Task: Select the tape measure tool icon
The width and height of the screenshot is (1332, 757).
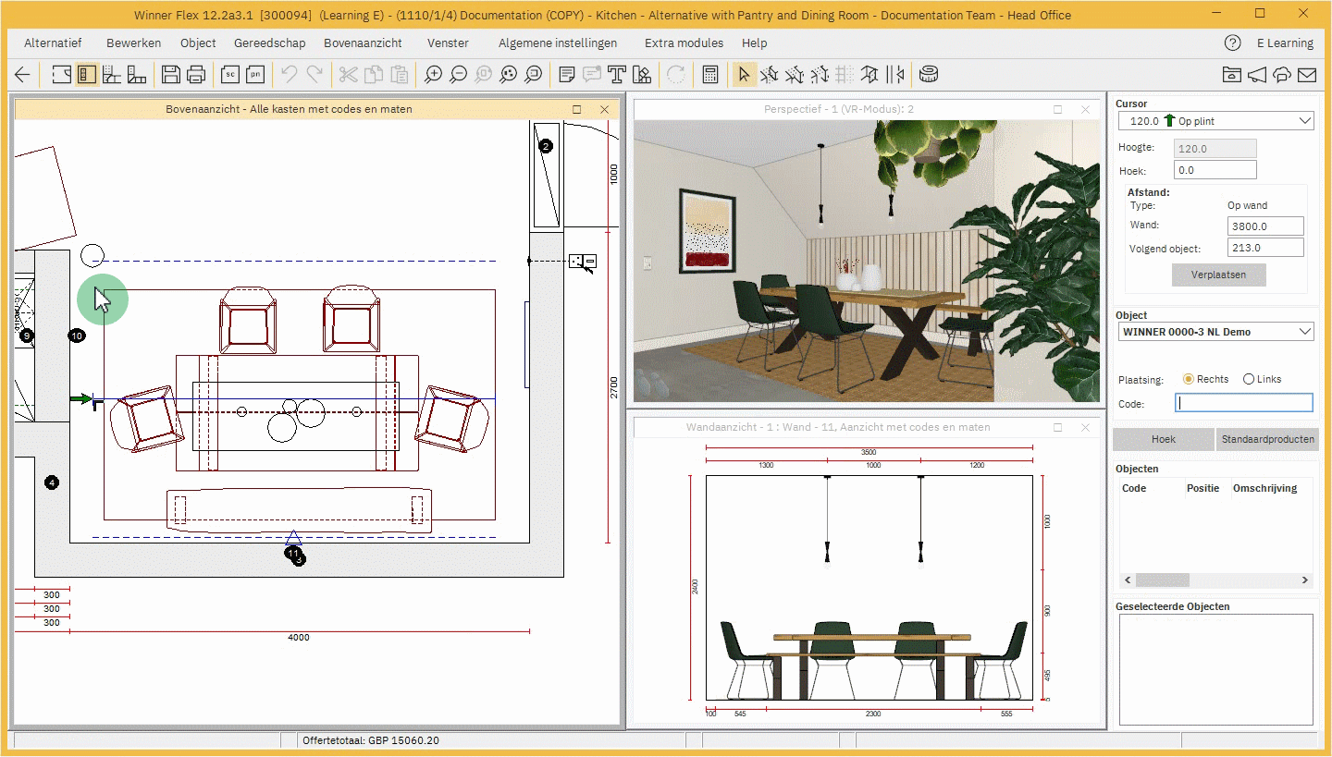Action: [929, 75]
